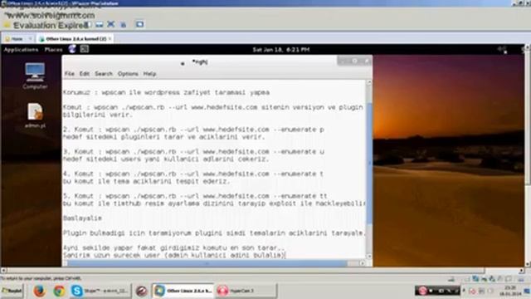This screenshot has height=299, width=531.
Task: Click the text editor vertical scrollbar
Action: click(369, 163)
